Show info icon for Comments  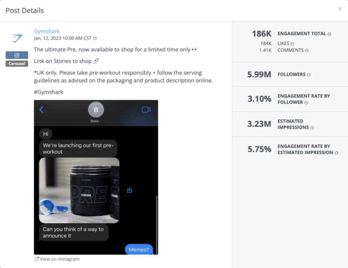pos(307,51)
